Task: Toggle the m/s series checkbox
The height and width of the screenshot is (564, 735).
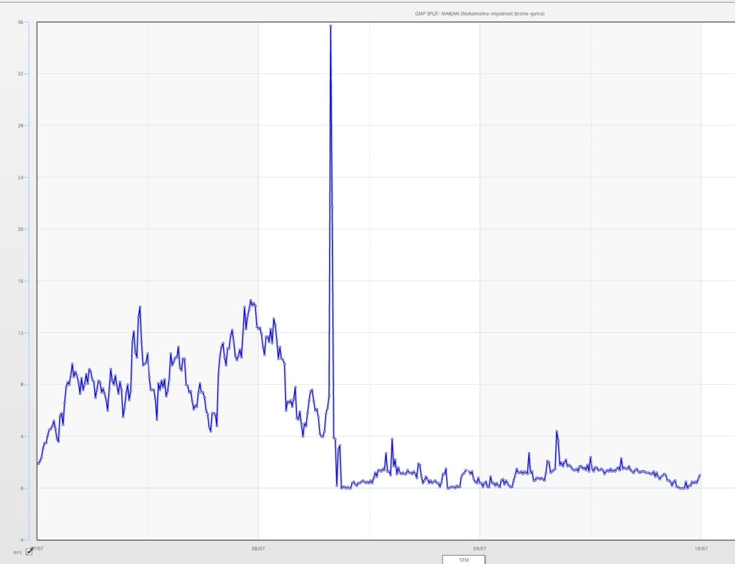Action: [29, 552]
